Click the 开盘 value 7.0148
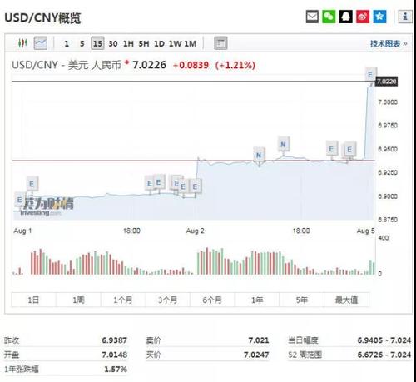416x382 pixels. coord(114,355)
